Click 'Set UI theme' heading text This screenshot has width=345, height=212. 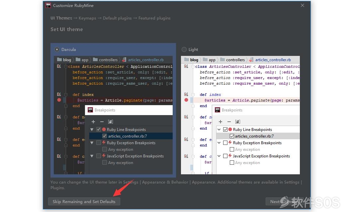click(x=67, y=29)
